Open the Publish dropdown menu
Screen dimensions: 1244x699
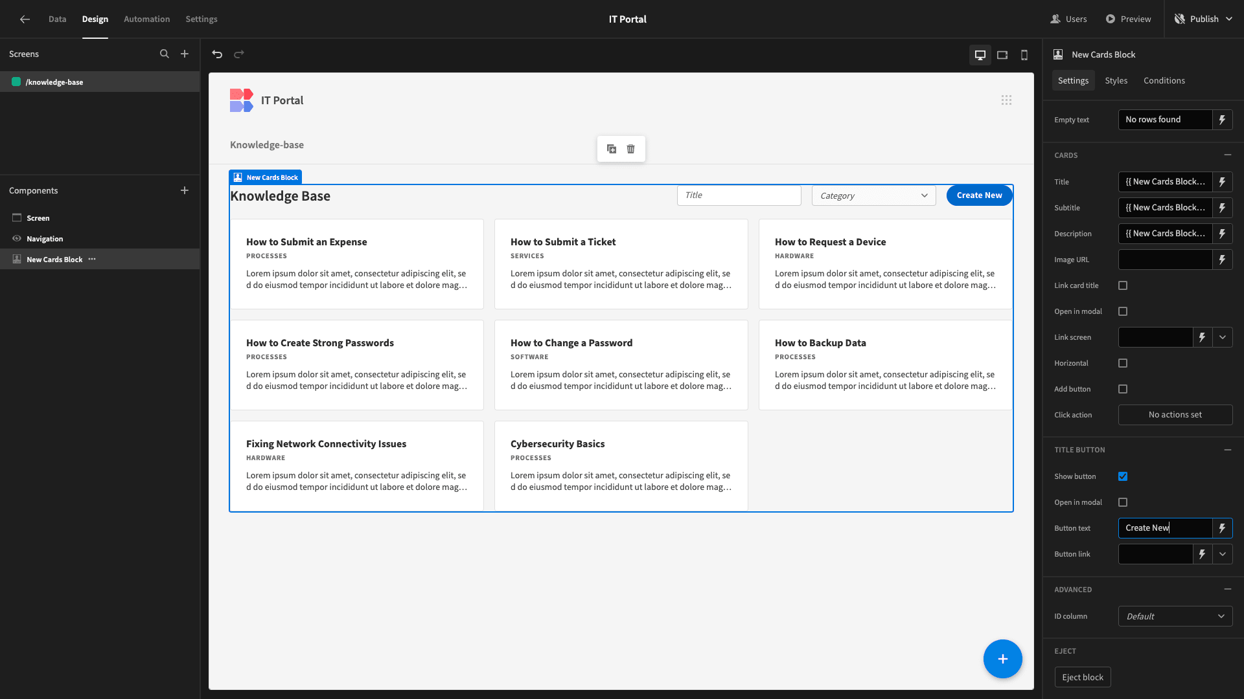point(1204,19)
